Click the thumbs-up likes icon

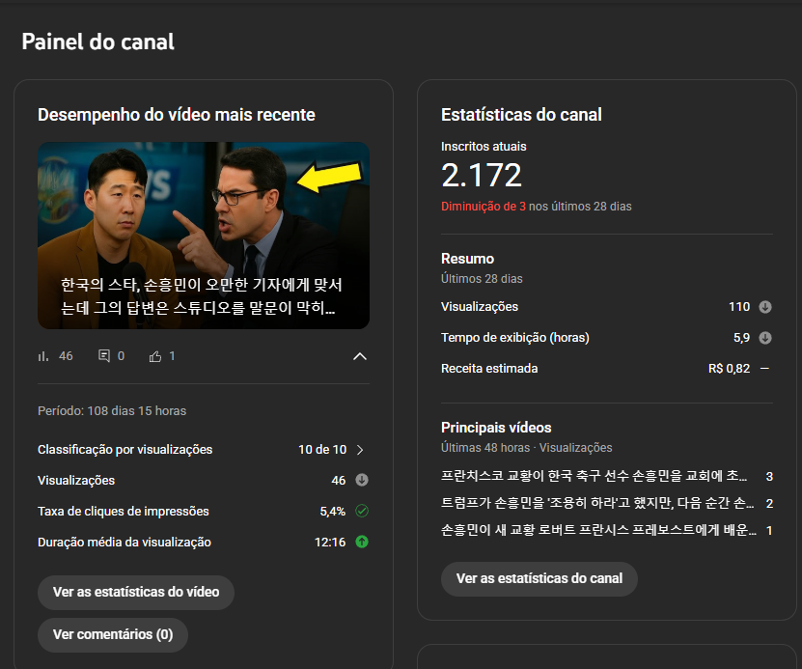click(155, 356)
